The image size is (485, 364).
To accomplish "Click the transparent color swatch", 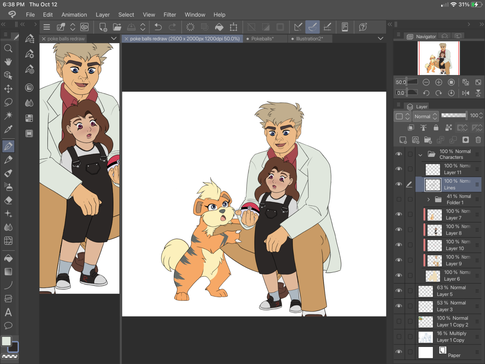I will coord(10,356).
